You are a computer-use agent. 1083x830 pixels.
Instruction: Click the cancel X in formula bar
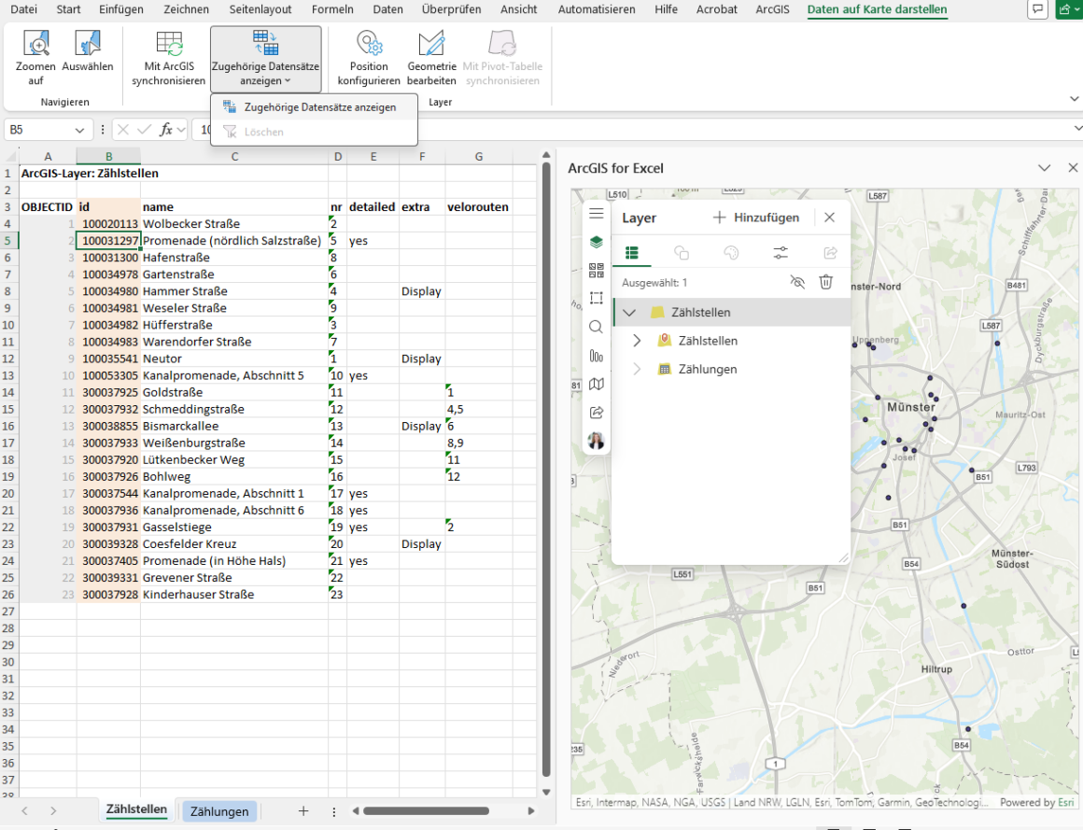[123, 130]
